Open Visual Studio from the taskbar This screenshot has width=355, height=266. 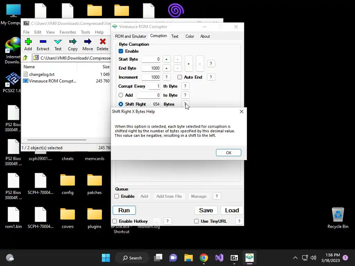pos(219,258)
